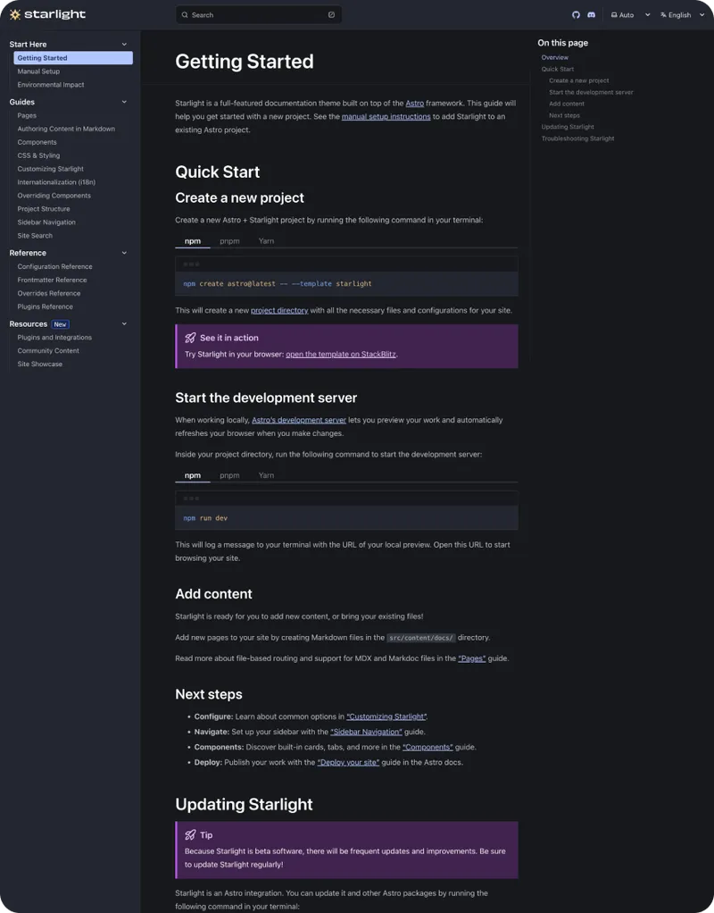This screenshot has width=714, height=913.
Task: Focus the Search input field
Action: (x=258, y=15)
